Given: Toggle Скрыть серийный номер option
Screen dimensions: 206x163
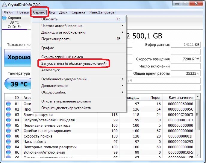Looking at the screenshot, I should (x=79, y=57).
